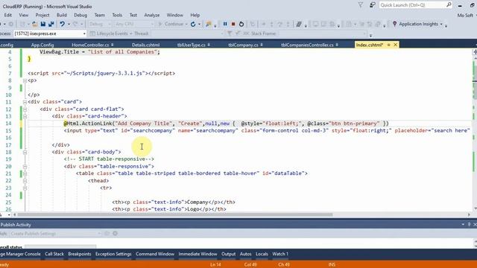The image size is (477, 268).
Task: Open the Process iisexpress.exe dropdown
Action: (x=84, y=33)
